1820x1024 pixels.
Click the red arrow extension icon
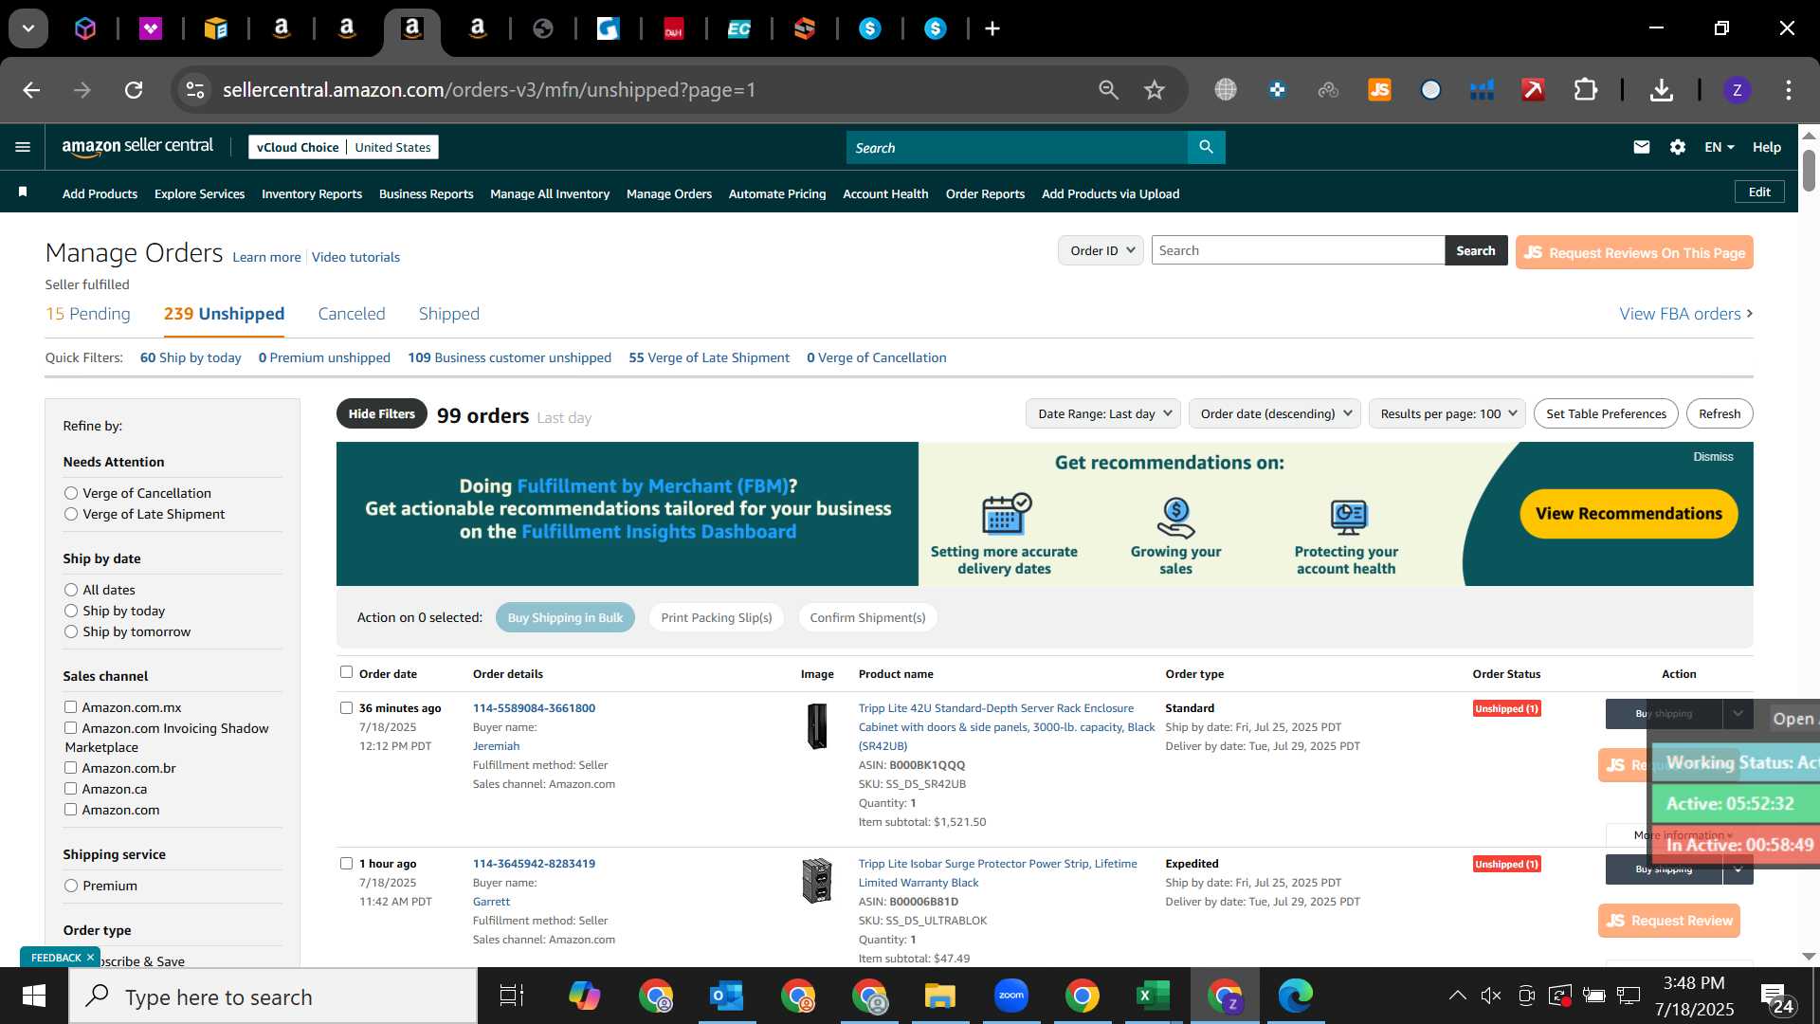click(x=1533, y=90)
